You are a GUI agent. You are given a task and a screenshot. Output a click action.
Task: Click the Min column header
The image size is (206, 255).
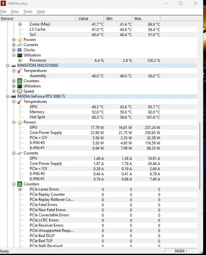(118, 19)
